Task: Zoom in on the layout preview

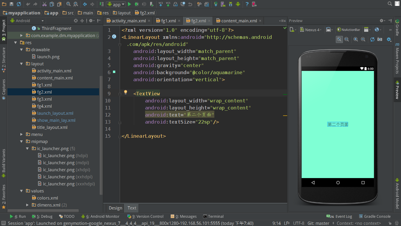Action: pos(356,39)
